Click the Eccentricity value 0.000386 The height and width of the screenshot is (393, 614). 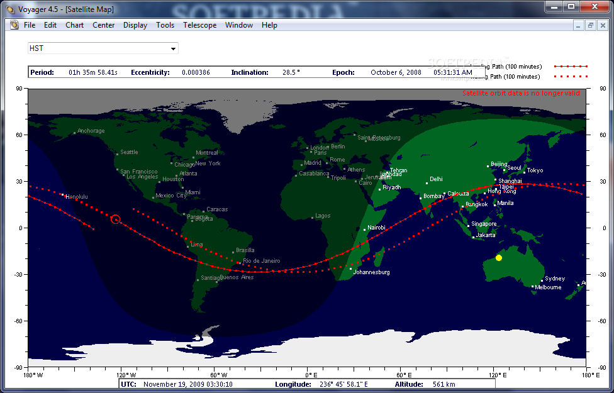click(196, 72)
